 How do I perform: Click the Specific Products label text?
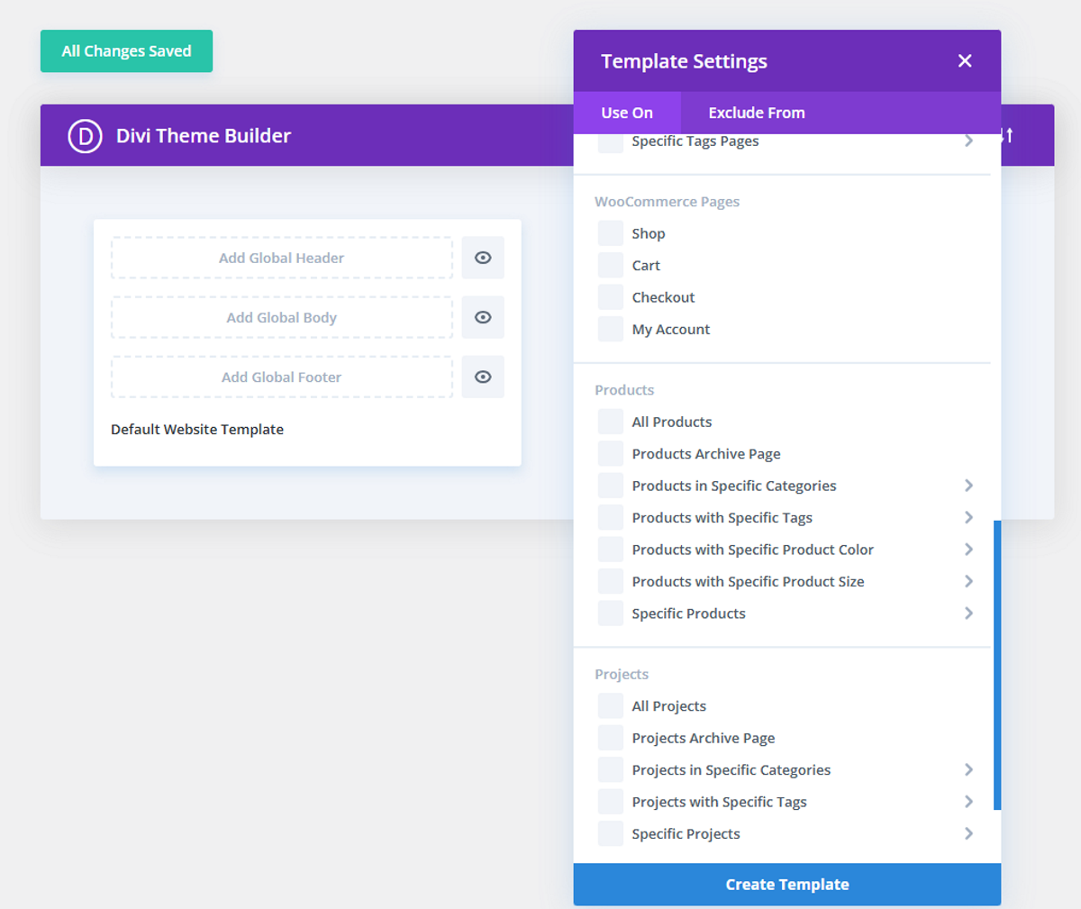pyautogui.click(x=689, y=614)
